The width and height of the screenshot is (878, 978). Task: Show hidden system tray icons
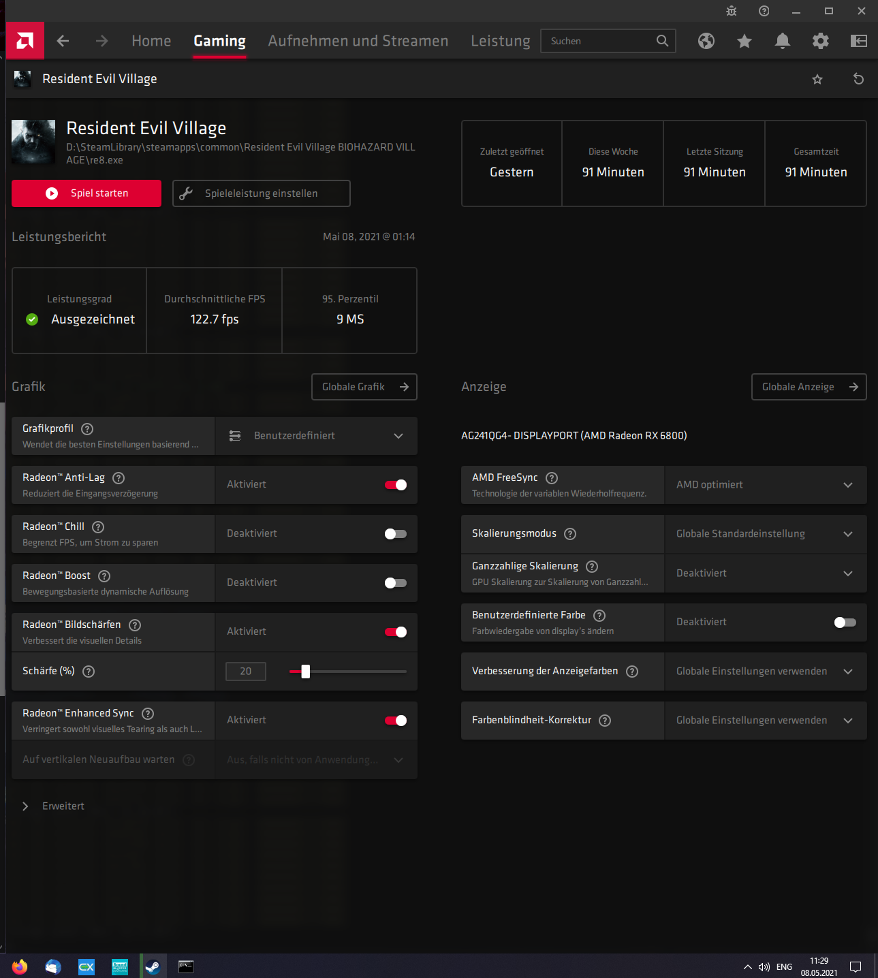[747, 967]
